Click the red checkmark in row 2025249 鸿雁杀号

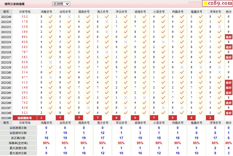pos(50,17)
